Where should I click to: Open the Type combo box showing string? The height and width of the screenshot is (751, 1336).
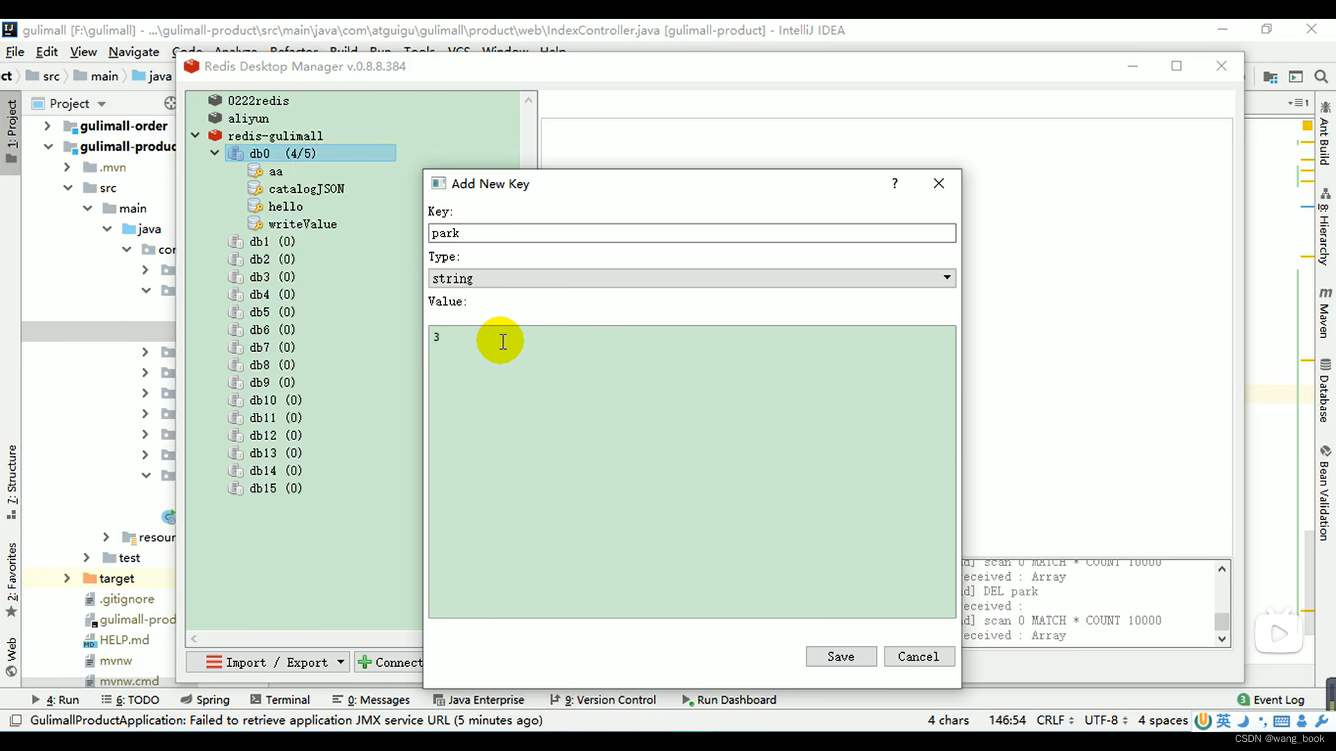(692, 278)
